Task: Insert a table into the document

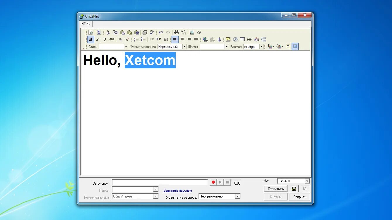Action: (242, 39)
